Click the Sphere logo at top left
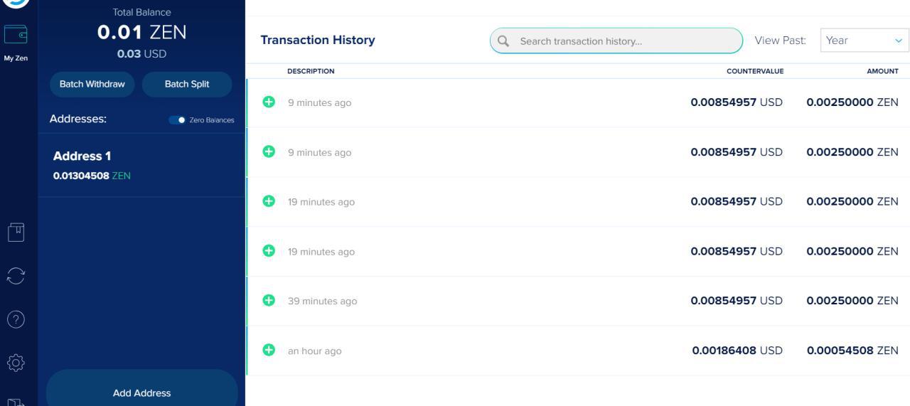The image size is (910, 406). (17, 3)
